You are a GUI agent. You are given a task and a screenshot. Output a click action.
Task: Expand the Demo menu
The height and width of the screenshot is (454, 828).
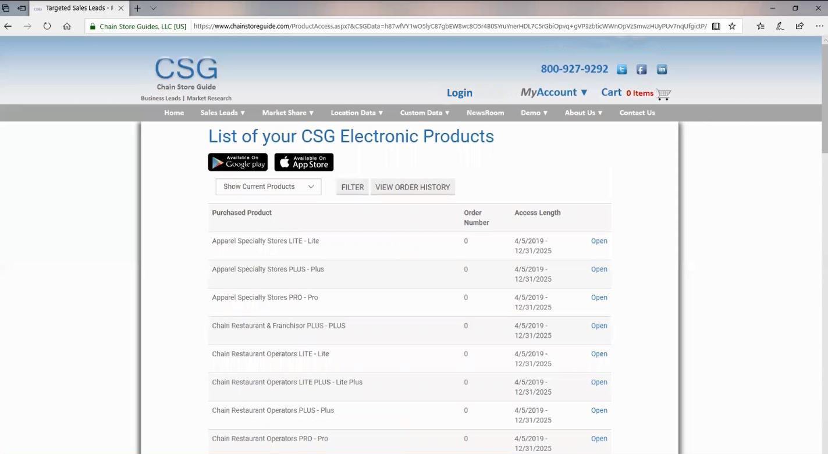click(x=534, y=113)
